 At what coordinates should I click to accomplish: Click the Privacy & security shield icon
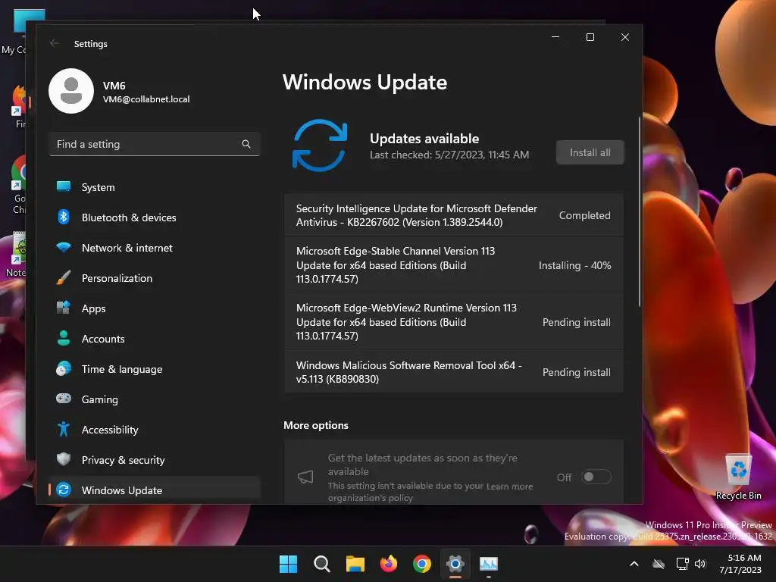(64, 459)
